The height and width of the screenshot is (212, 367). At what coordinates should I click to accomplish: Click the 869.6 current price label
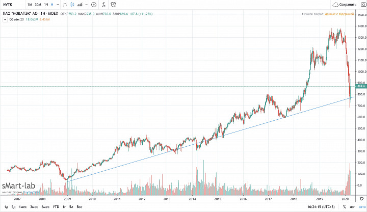[361, 86]
